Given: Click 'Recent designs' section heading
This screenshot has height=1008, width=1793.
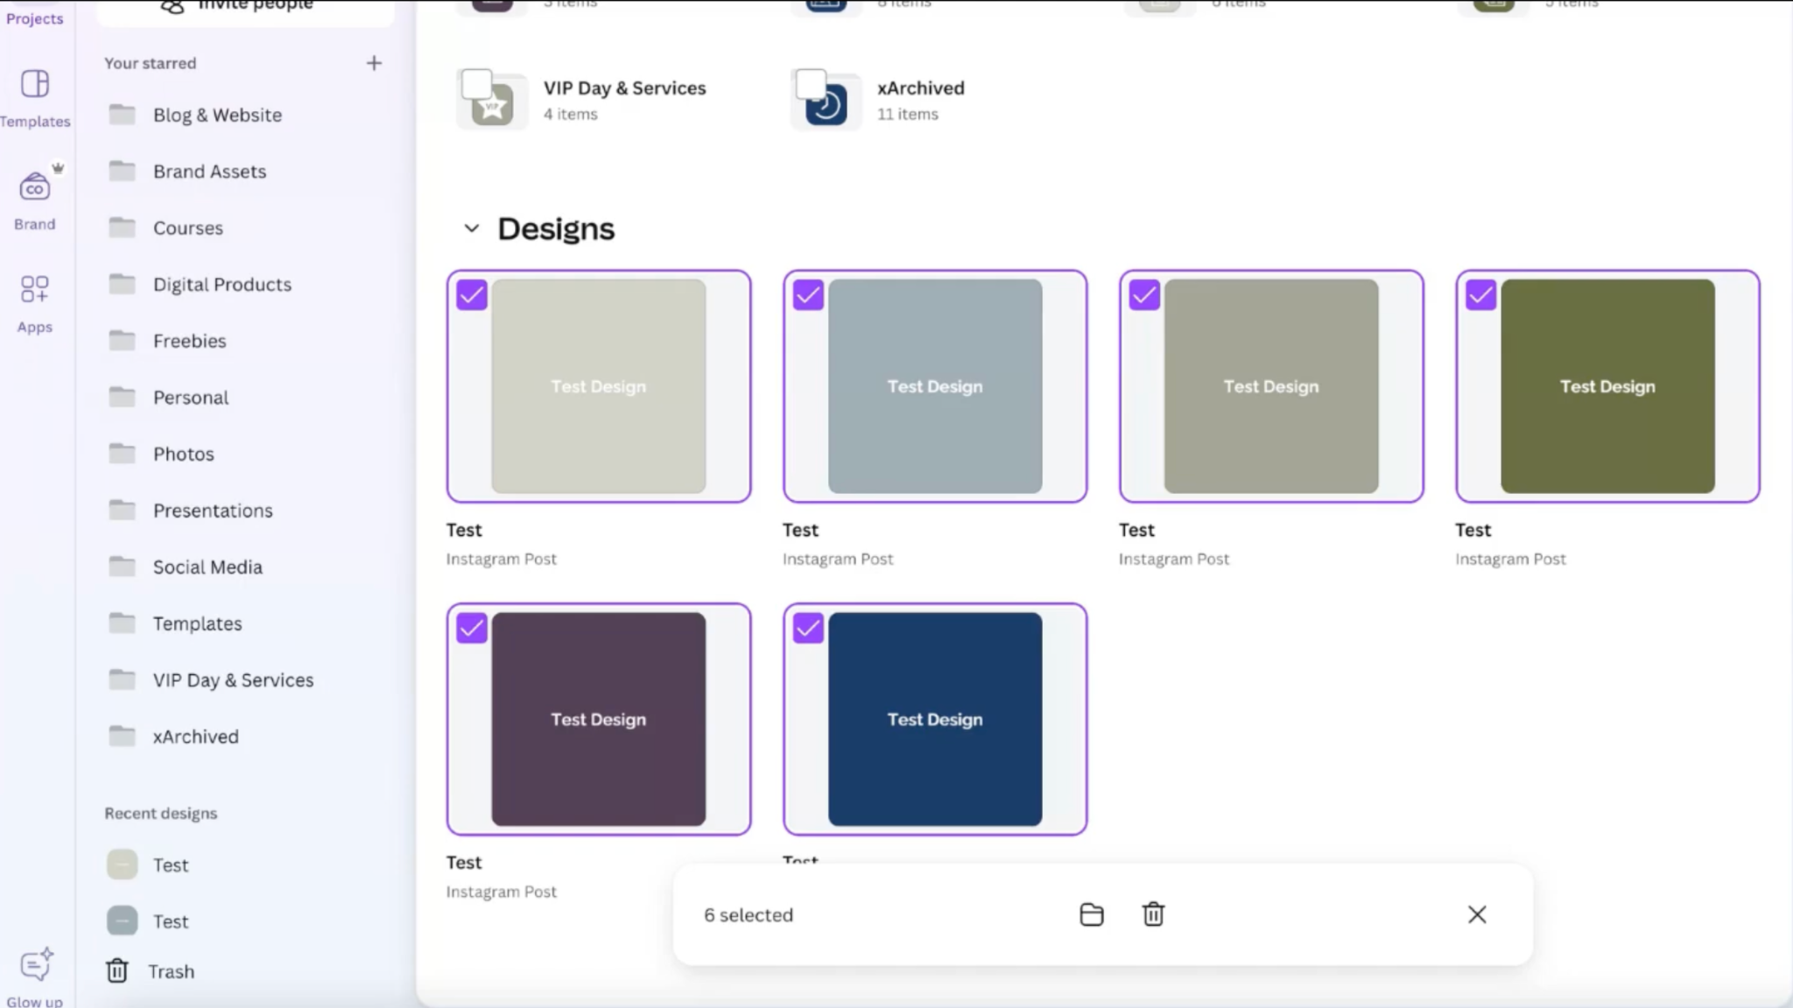Looking at the screenshot, I should pyautogui.click(x=161, y=813).
